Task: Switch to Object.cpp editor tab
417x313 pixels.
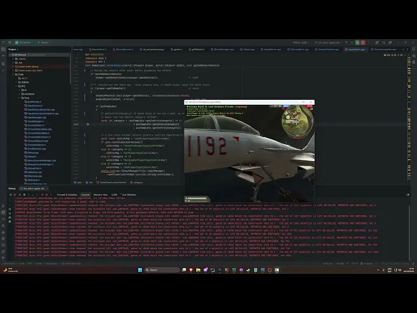Action: [248, 50]
